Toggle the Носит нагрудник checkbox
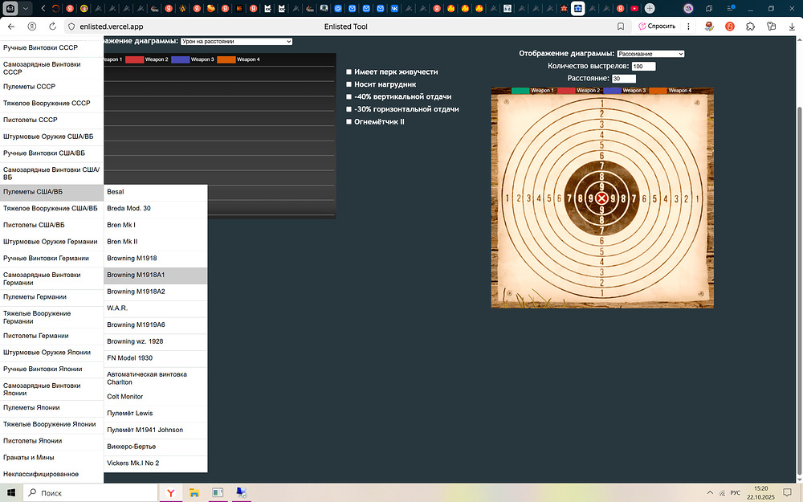The height and width of the screenshot is (502, 803). click(x=349, y=84)
